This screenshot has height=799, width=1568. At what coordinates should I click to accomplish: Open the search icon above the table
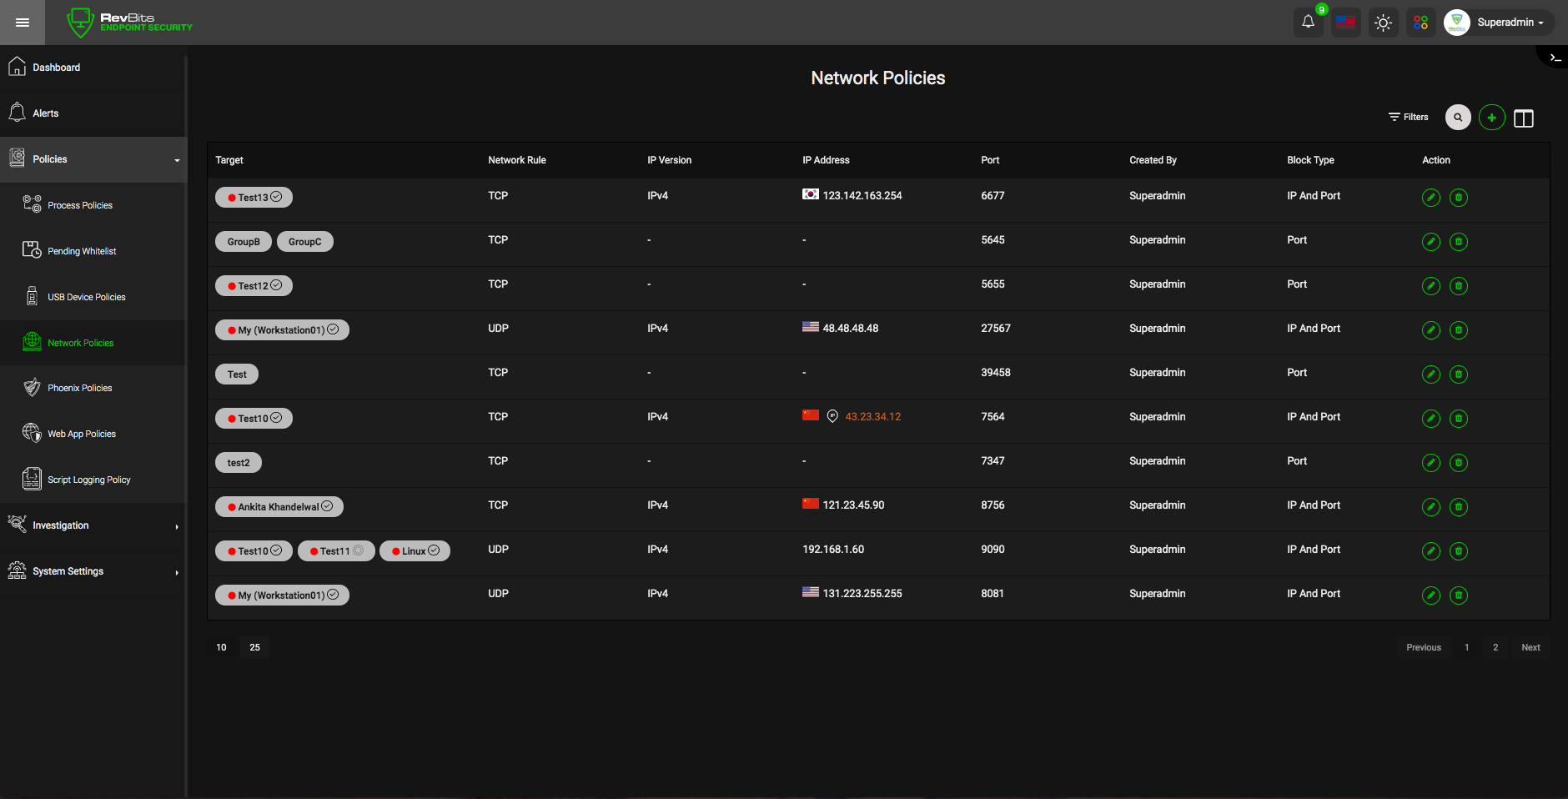click(x=1458, y=118)
